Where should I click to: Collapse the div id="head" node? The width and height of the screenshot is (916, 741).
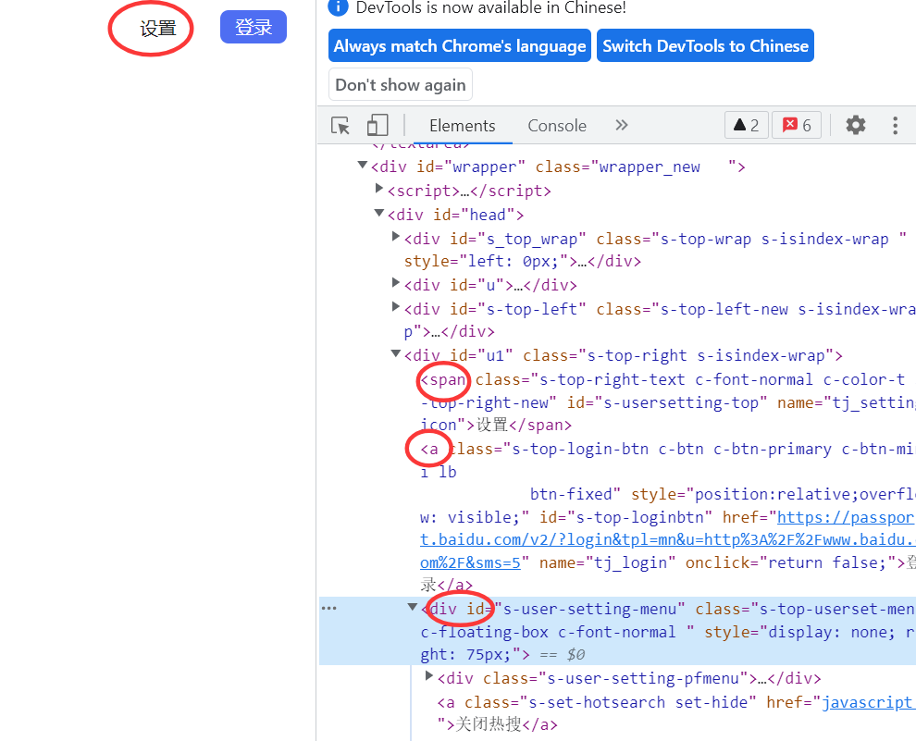pyautogui.click(x=379, y=214)
